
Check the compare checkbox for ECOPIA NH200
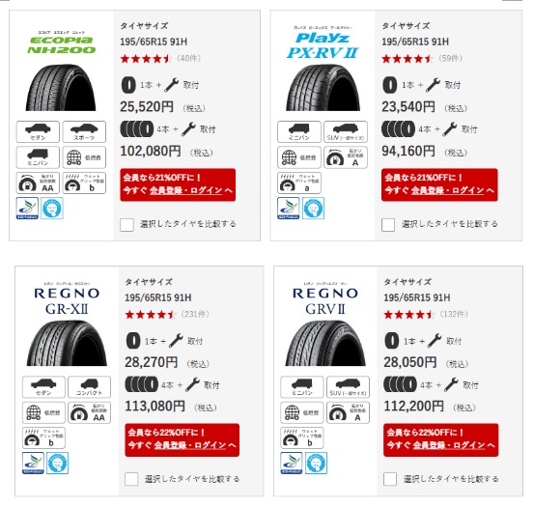[x=126, y=225]
